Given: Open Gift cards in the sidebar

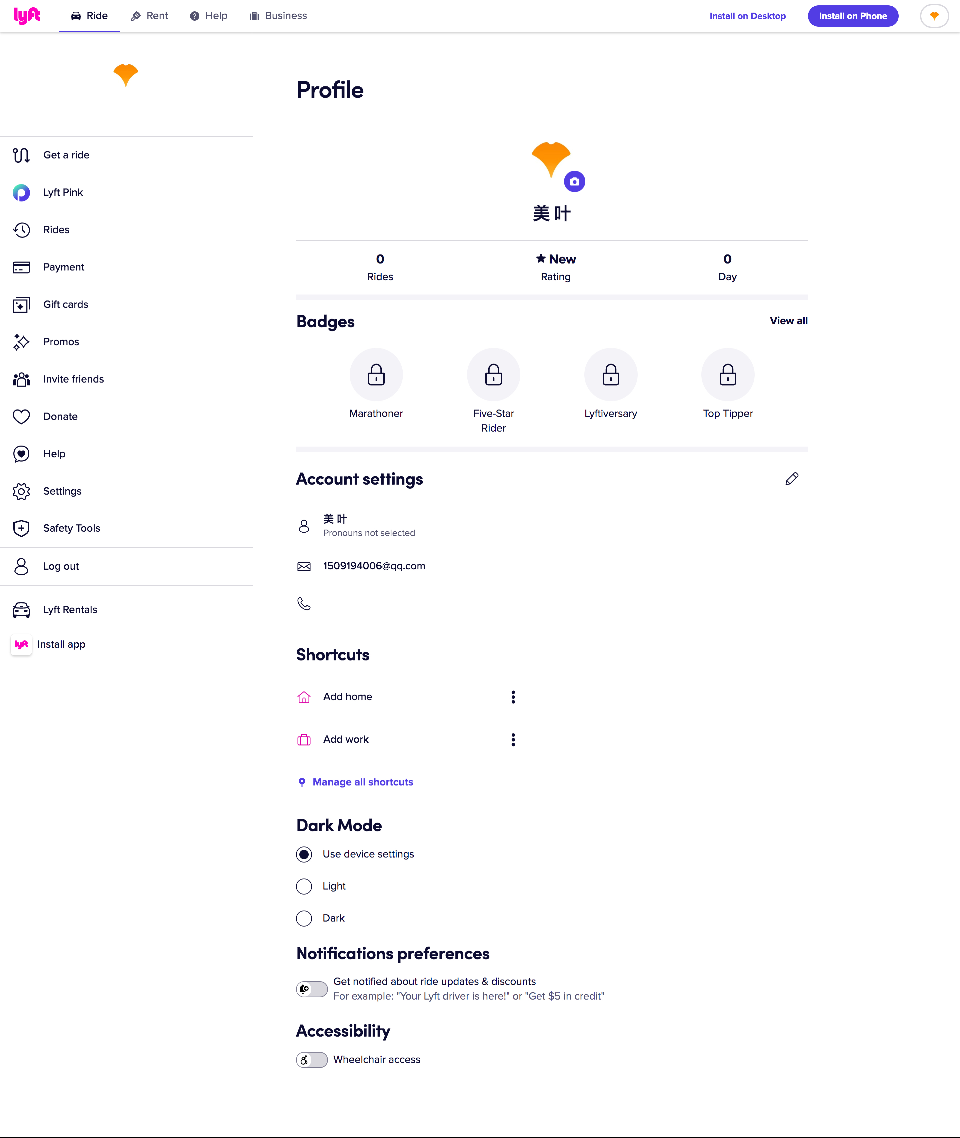Looking at the screenshot, I should [x=66, y=305].
